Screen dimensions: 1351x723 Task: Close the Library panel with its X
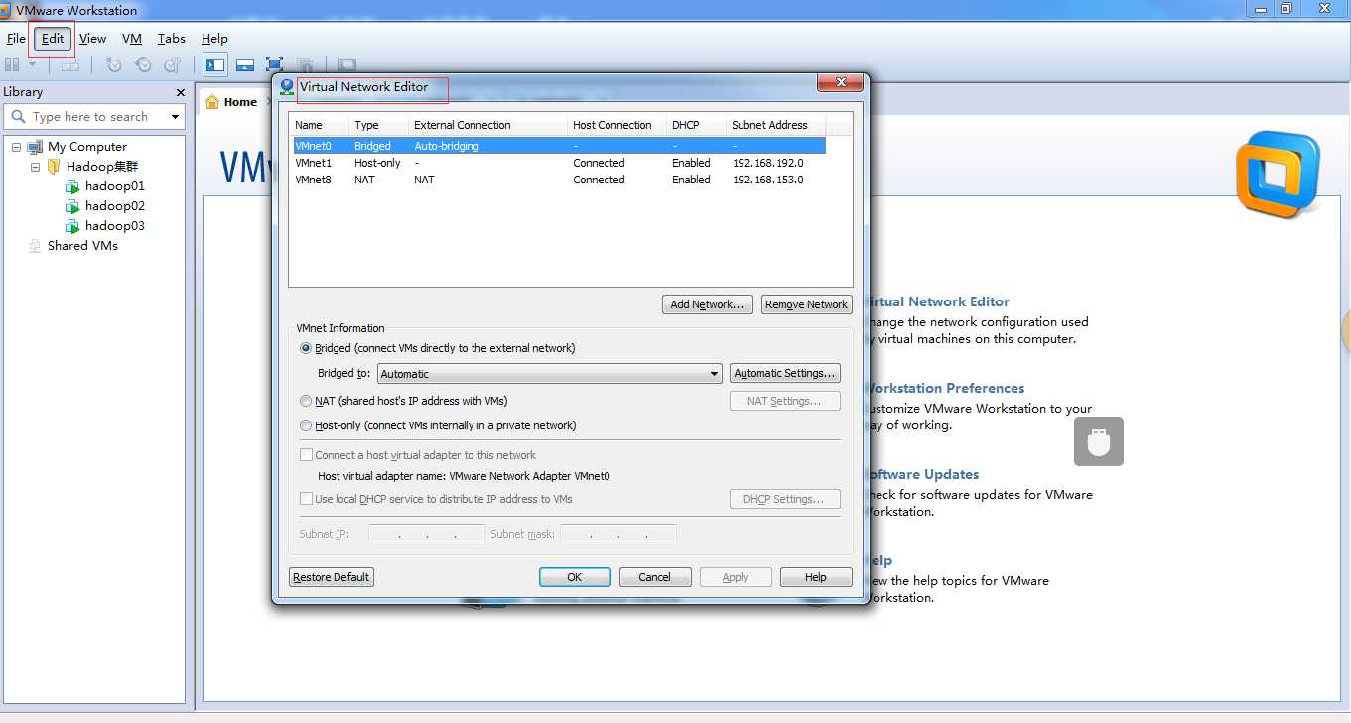[180, 92]
